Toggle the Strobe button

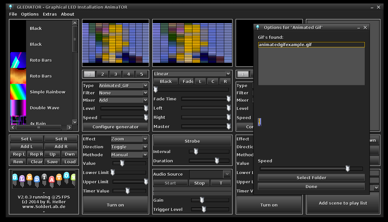coord(192,141)
